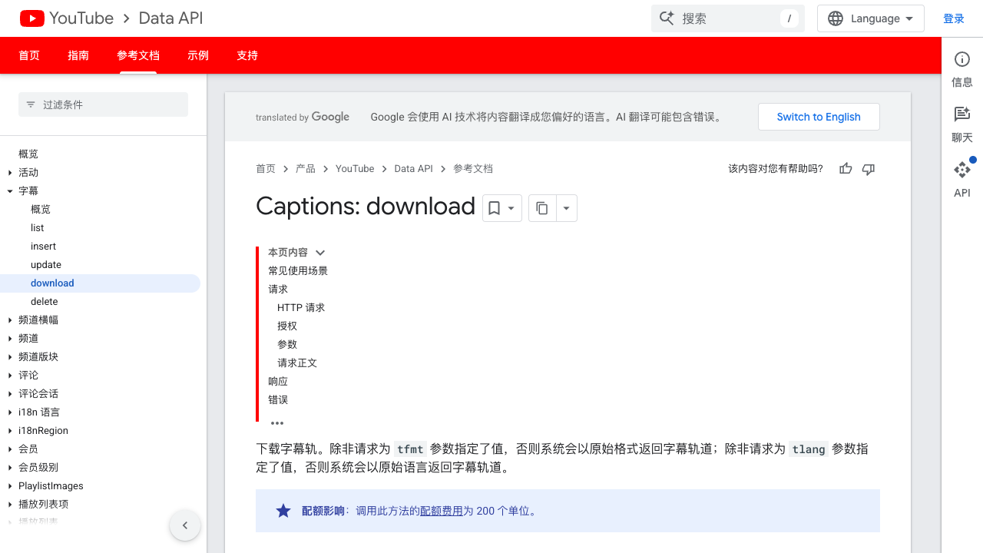
Task: Expand the 频道横幅 section
Action: tap(10, 320)
